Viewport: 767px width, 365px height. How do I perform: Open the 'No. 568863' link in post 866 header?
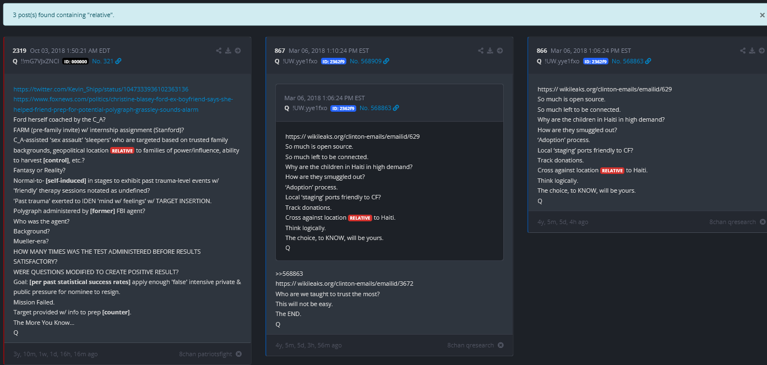pyautogui.click(x=628, y=61)
